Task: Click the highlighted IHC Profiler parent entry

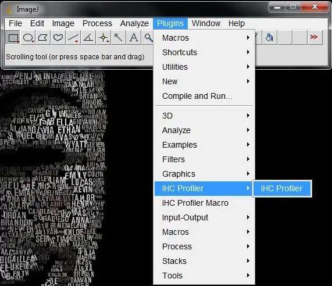Action: 204,188
